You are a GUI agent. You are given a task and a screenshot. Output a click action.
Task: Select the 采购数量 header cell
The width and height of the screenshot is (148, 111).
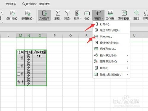coord(40,52)
